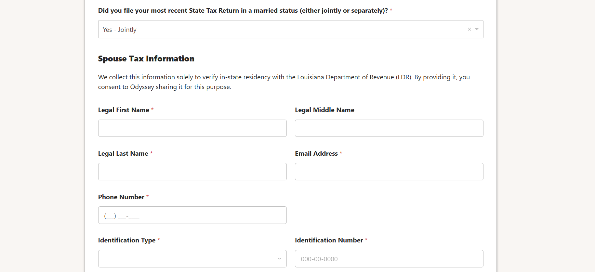Click the 'Legal Last Name' label
This screenshot has height=272, width=595.
click(x=123, y=154)
